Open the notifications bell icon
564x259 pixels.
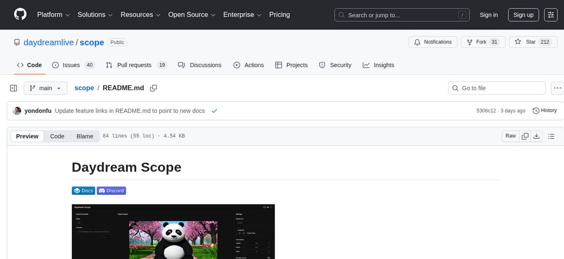(x=417, y=42)
